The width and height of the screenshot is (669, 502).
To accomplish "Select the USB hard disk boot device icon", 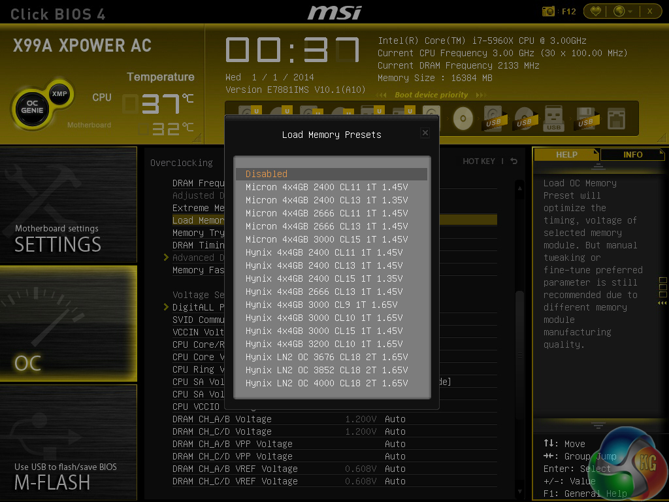I will [x=494, y=119].
